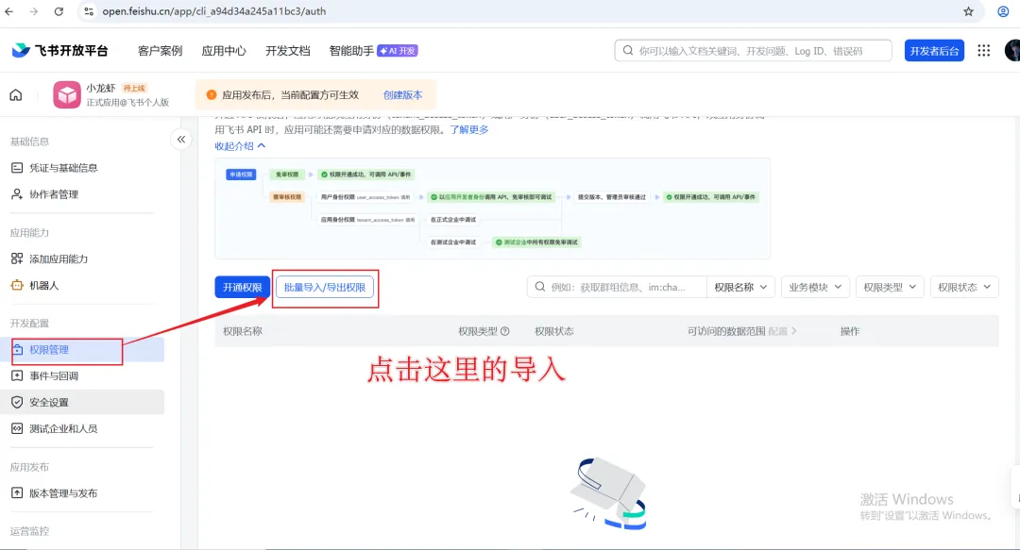Image resolution: width=1020 pixels, height=550 pixels.
Task: Focus the permission search input field
Action: tap(617, 287)
